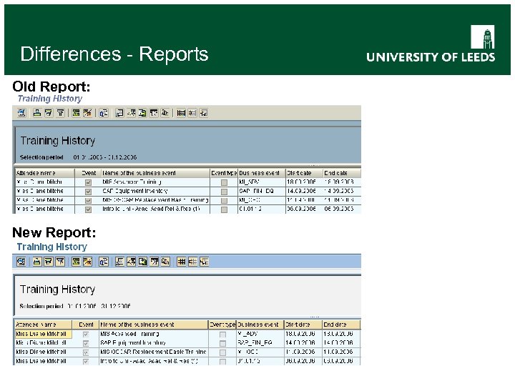Click 'Name of the business event' header in Old Report
This screenshot has height=386, width=515.
pyautogui.click(x=155, y=173)
